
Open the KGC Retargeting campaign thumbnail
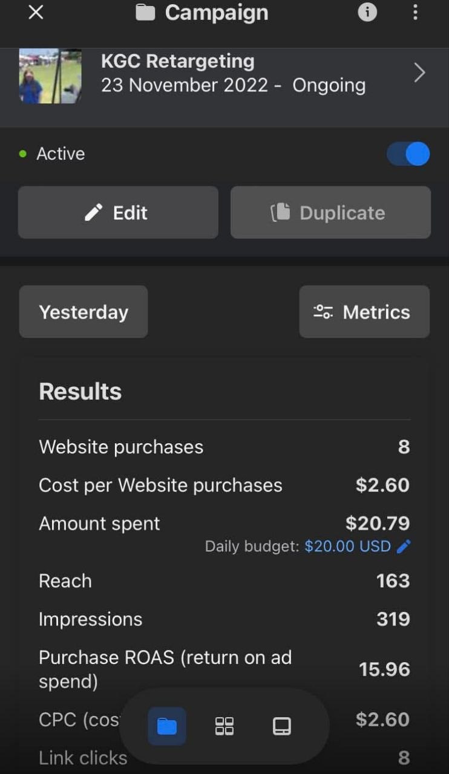(x=50, y=76)
